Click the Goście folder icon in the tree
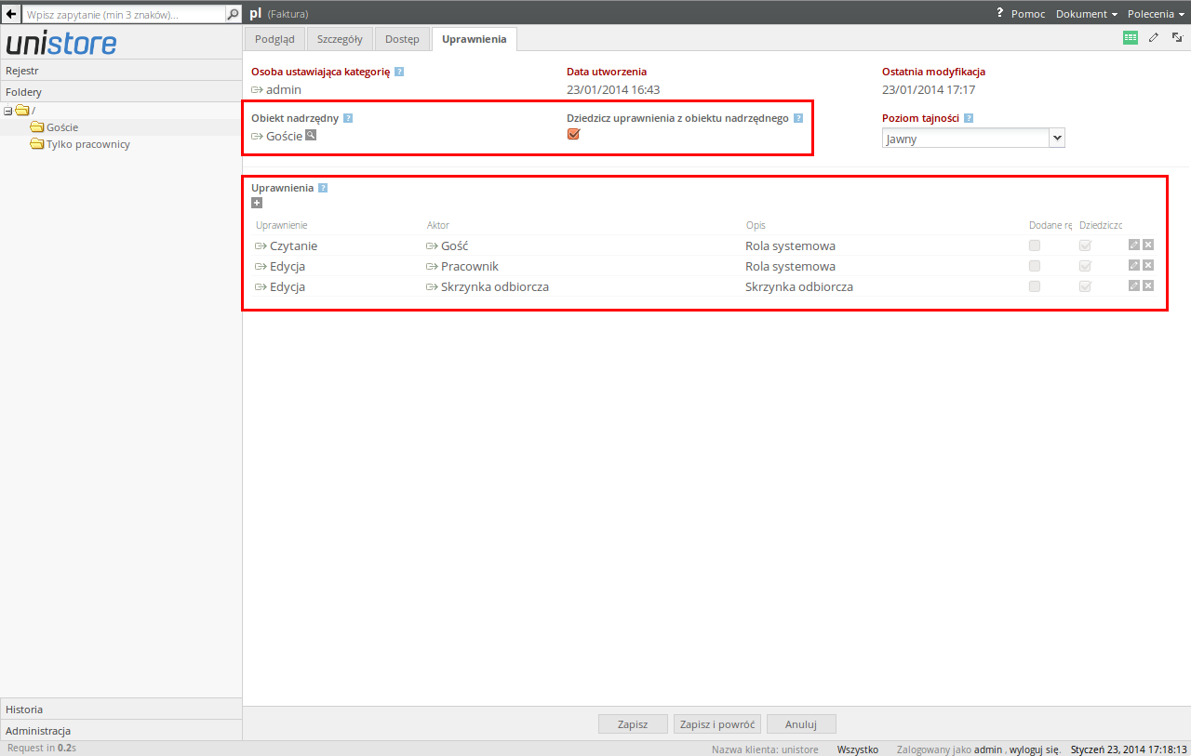 click(37, 127)
